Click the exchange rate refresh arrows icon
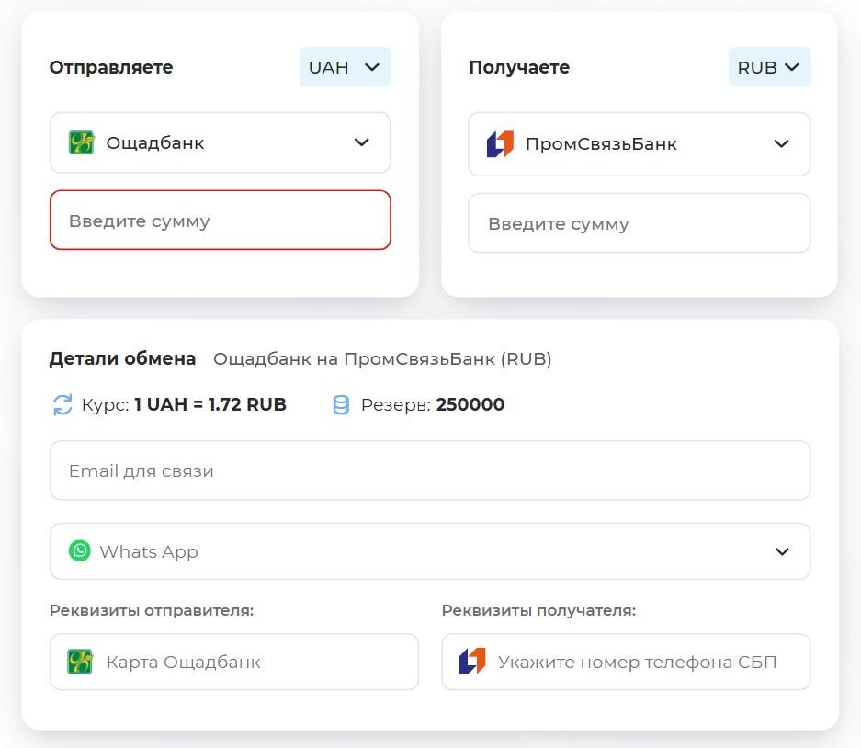The width and height of the screenshot is (861, 748). (62, 405)
